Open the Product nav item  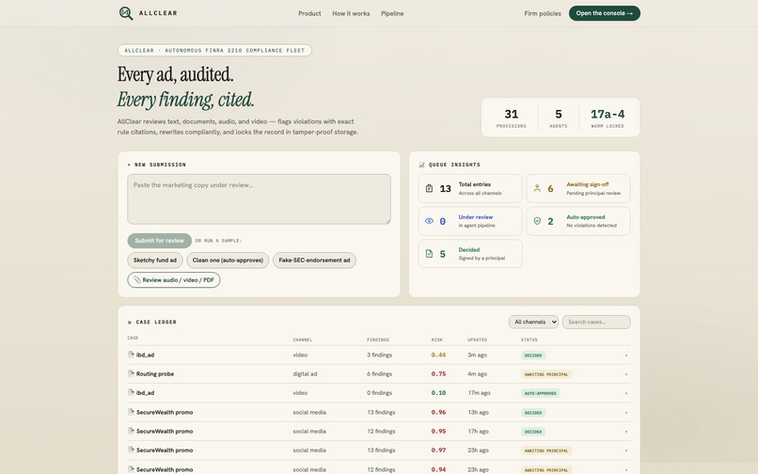pos(309,13)
